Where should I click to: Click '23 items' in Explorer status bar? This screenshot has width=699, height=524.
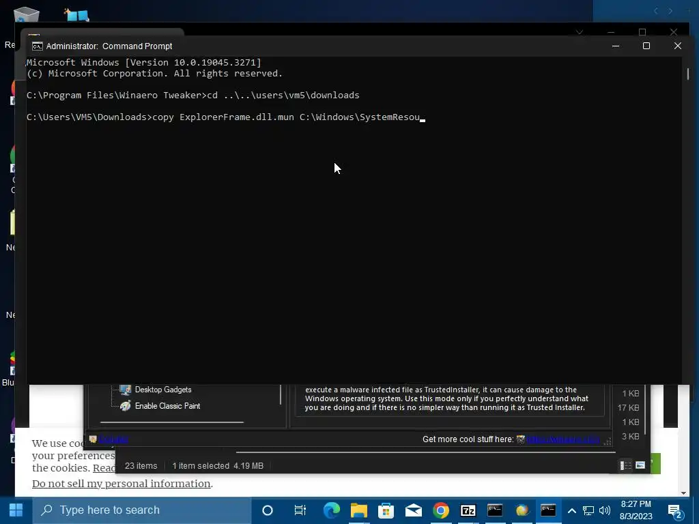141,466
